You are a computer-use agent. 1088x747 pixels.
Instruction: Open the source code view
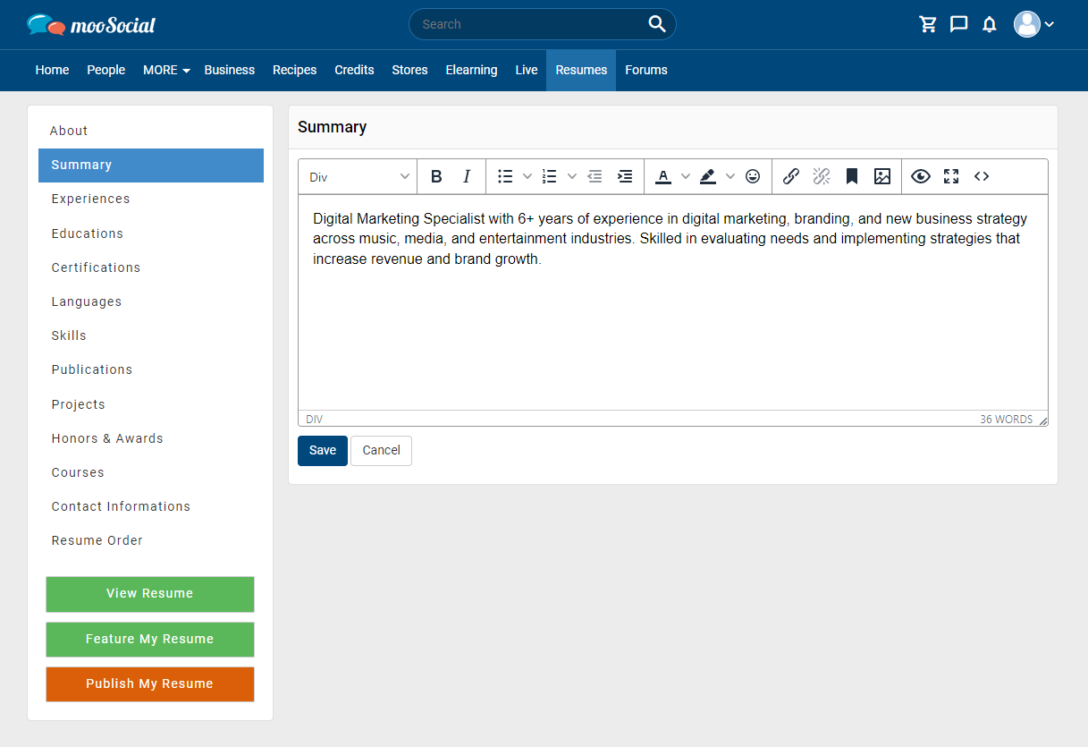pos(982,176)
